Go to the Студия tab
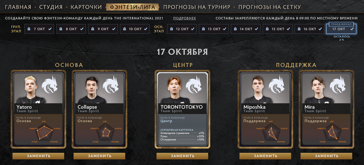The width and height of the screenshot is (364, 165). [x=51, y=7]
